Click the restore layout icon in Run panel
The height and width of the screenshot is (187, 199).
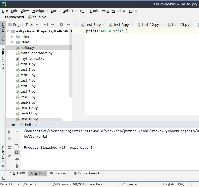[x=9, y=147]
